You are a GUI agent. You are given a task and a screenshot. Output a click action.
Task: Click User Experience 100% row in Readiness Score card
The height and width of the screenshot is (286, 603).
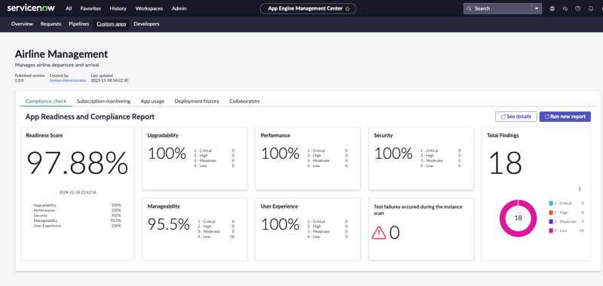point(78,226)
